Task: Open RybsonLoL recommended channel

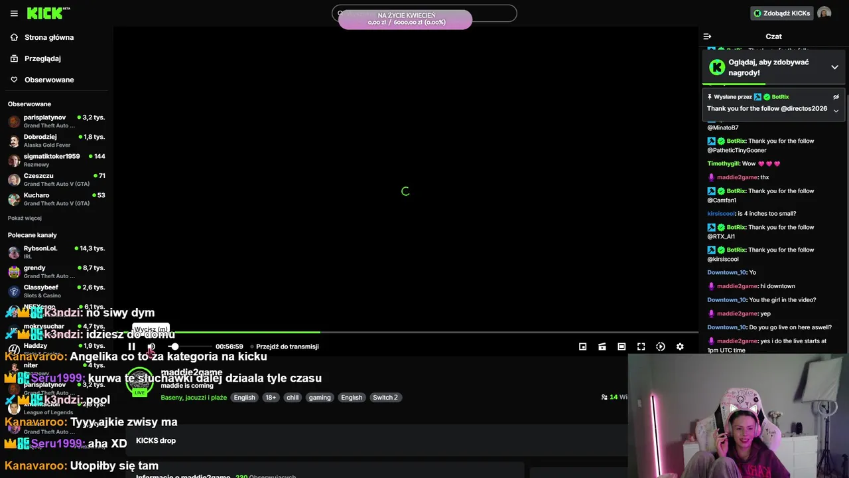Action: 56,252
